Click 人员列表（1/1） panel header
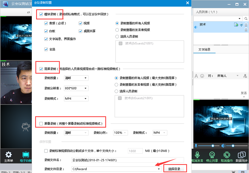Viewport: 249px width, 173px height. (x=207, y=12)
